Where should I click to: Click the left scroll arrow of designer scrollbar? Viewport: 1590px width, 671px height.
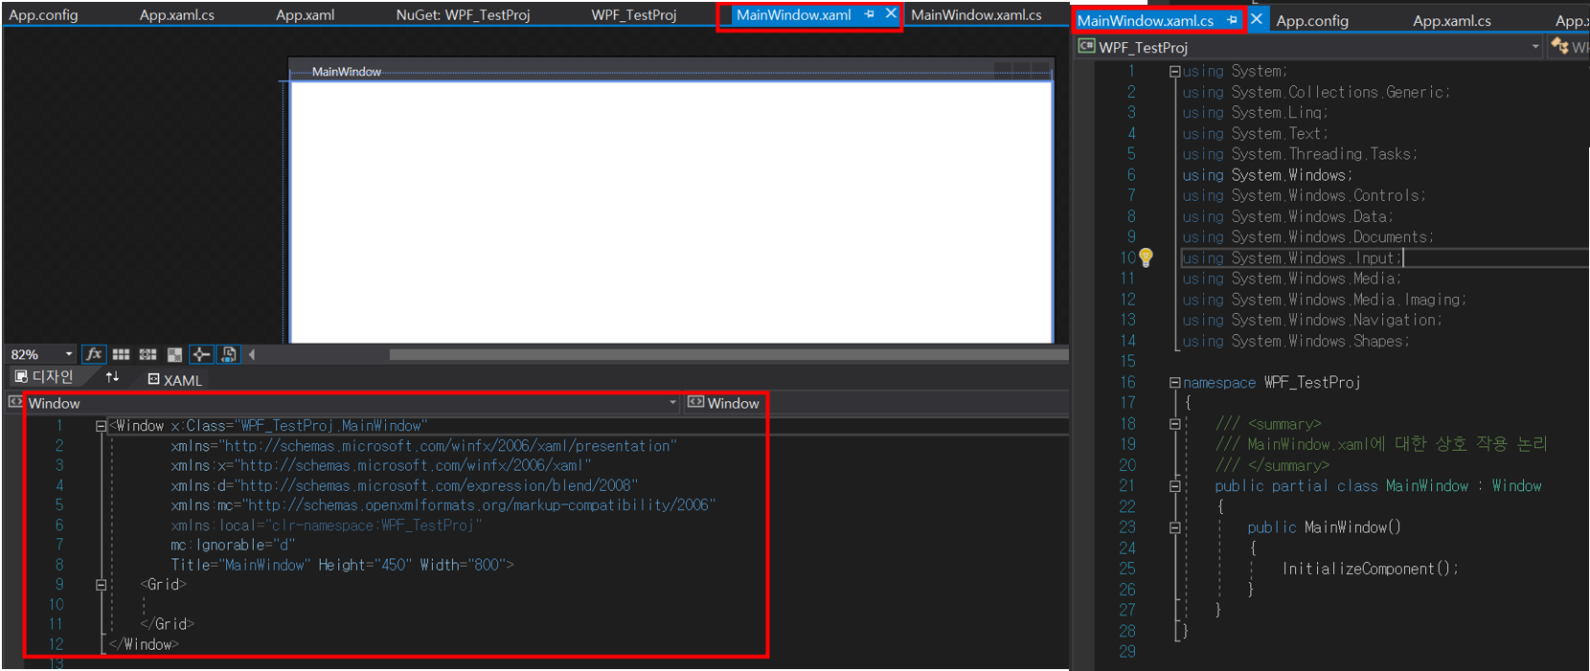(252, 354)
